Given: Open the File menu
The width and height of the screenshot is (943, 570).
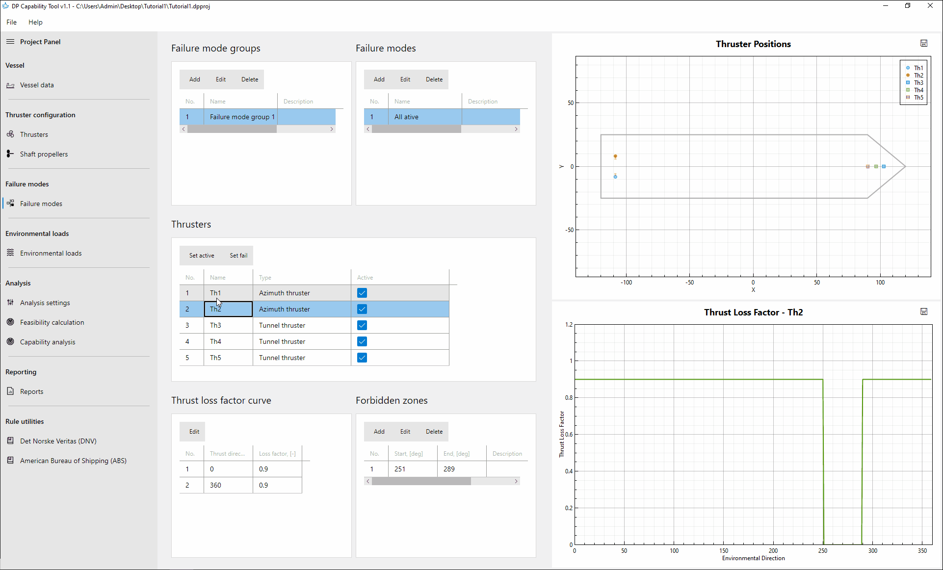Looking at the screenshot, I should (12, 22).
